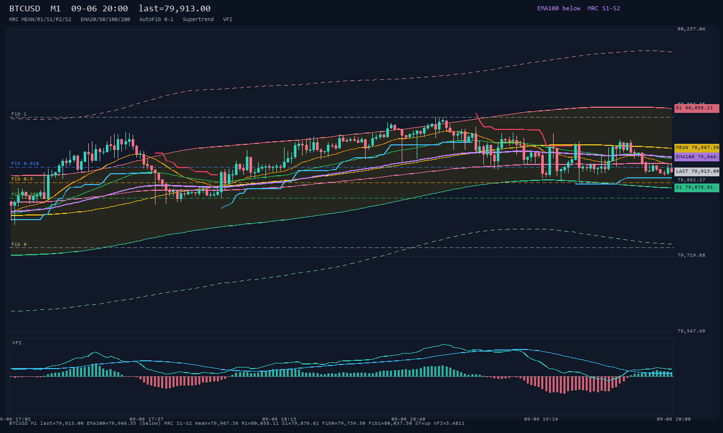Click the yellow MEAN 79,967.36 price tag
723x433 pixels.
(x=697, y=147)
